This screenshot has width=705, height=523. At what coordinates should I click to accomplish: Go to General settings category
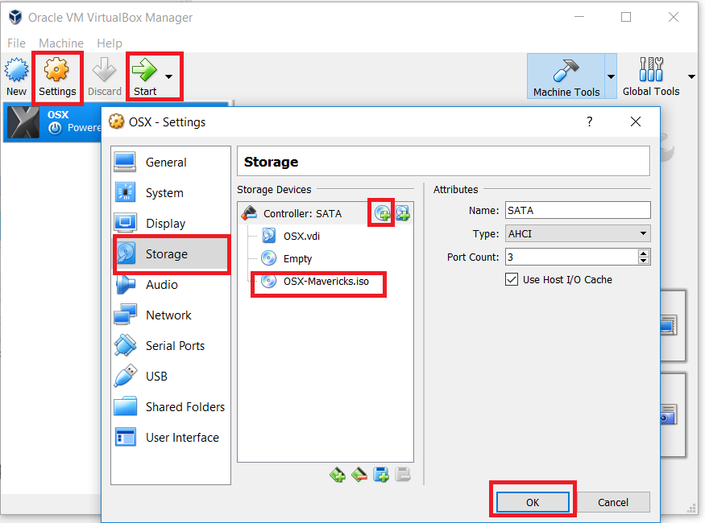[x=171, y=162]
